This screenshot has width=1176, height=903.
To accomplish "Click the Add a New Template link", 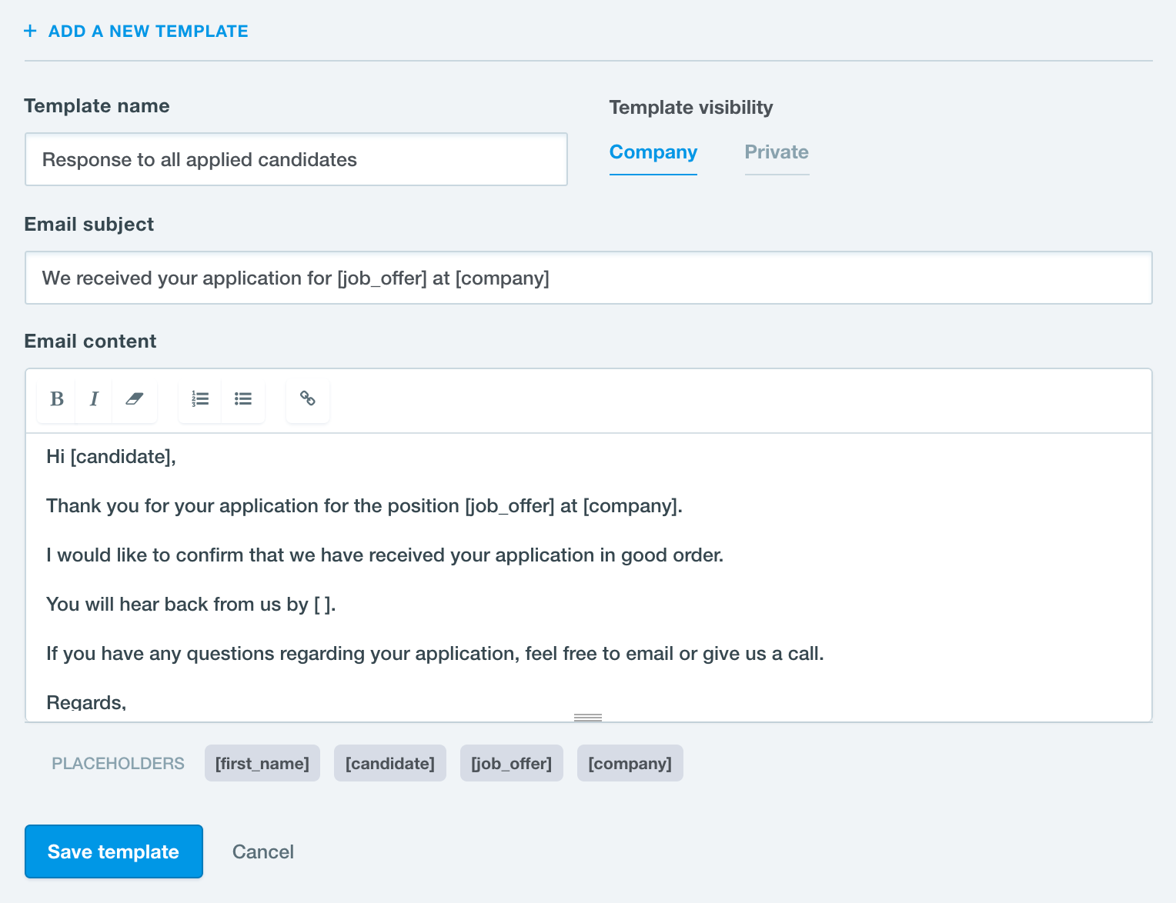I will (148, 32).
